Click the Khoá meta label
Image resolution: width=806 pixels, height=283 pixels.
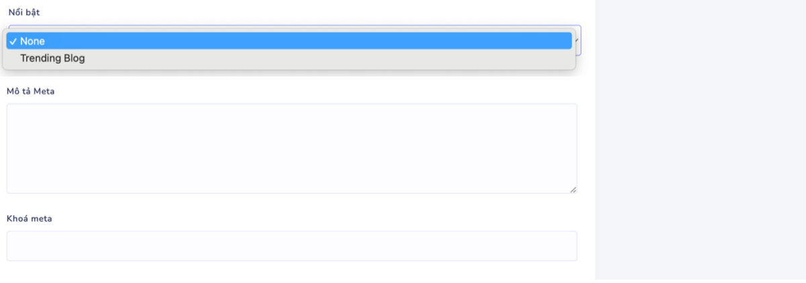pos(30,218)
